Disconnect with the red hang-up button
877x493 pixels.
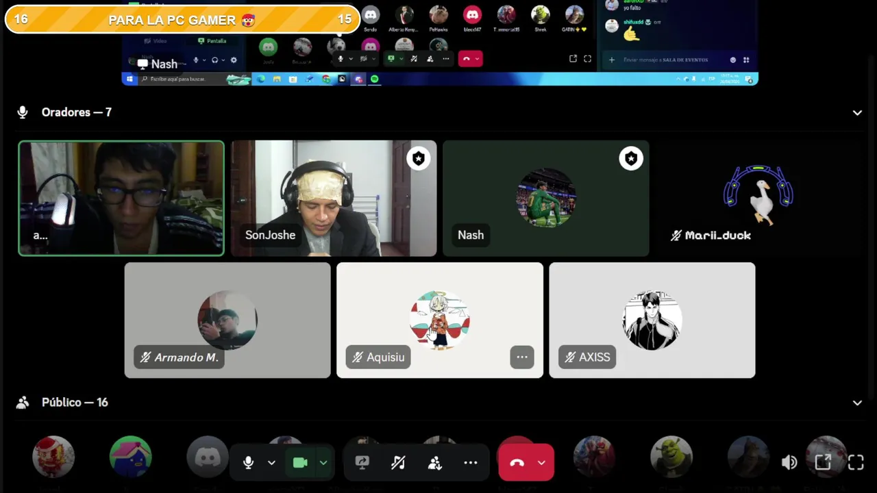click(x=517, y=463)
